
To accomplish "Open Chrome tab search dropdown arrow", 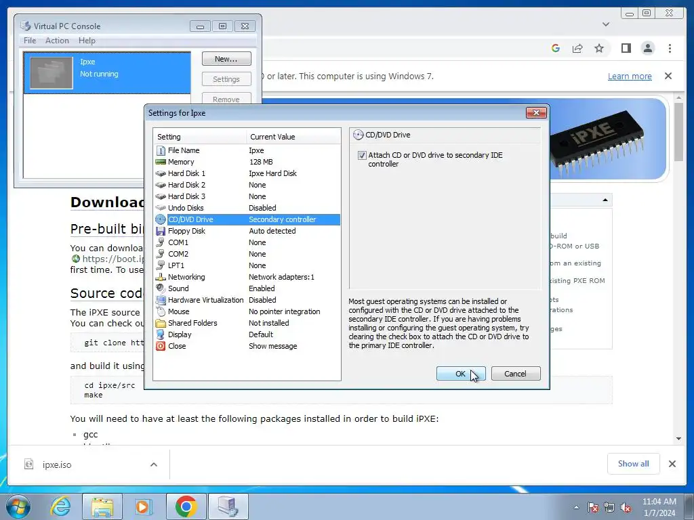I will tap(606, 24).
